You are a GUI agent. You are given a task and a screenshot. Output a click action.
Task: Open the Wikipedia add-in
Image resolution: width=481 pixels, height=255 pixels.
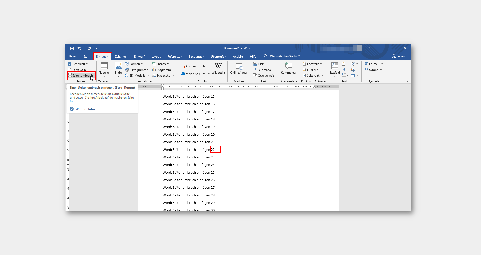tap(218, 69)
